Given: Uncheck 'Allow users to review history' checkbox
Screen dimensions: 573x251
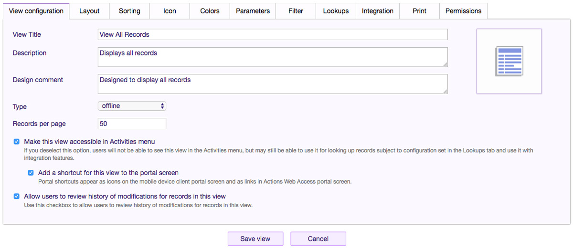Looking at the screenshot, I should 17,196.
